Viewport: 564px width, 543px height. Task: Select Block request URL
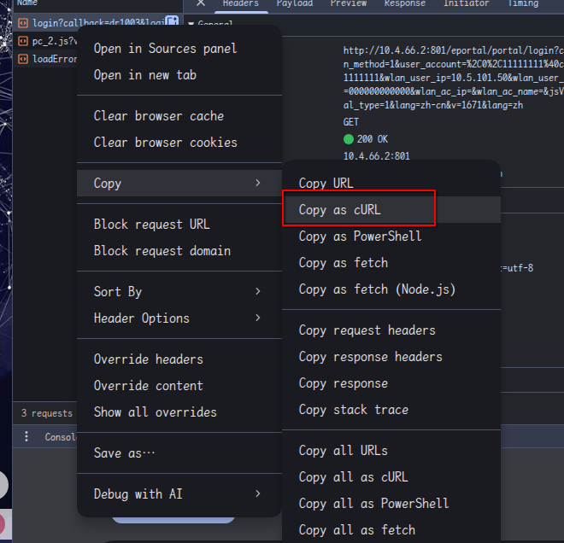tap(179, 225)
